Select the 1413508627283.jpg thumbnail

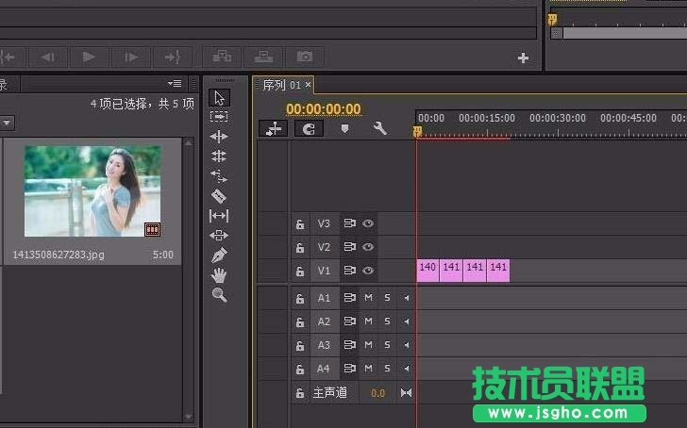92,191
